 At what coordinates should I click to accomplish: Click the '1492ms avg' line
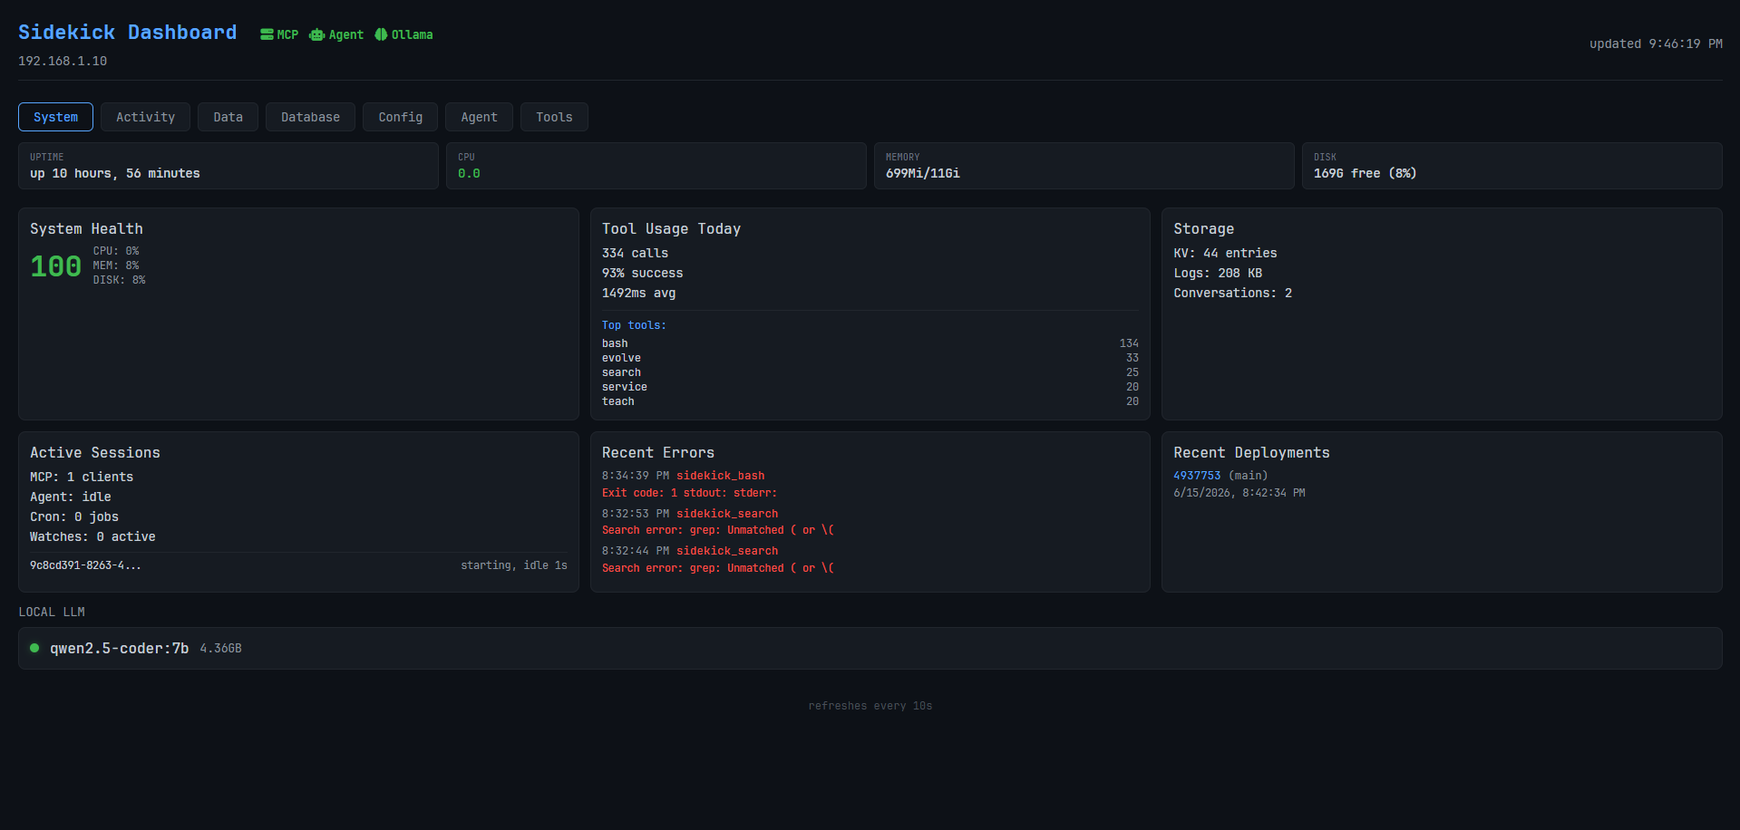click(x=639, y=294)
